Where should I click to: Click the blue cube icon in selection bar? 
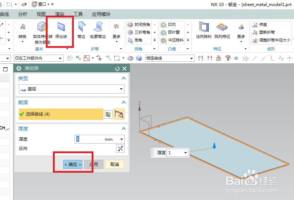(x=139, y=58)
